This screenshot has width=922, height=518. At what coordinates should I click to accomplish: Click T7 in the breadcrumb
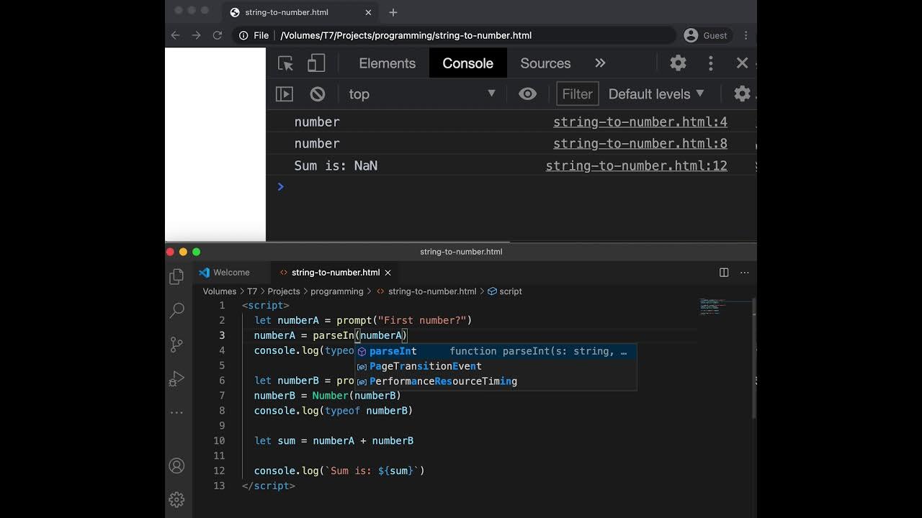[252, 291]
